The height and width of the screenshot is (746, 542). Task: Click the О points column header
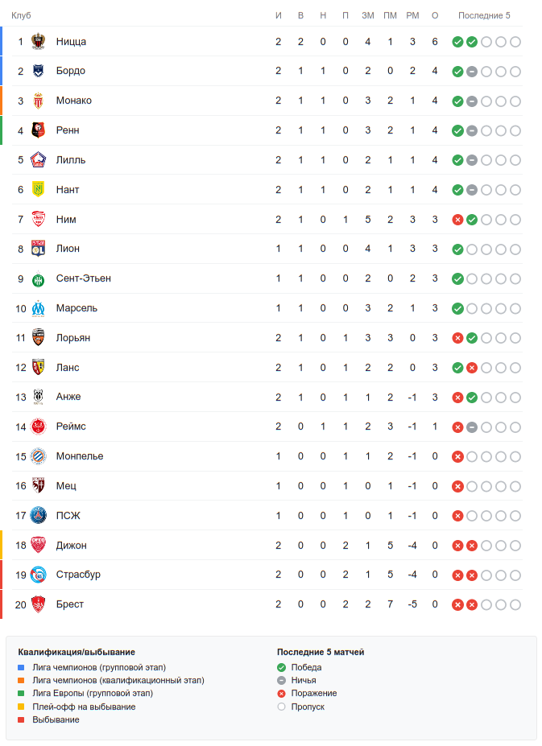point(435,15)
